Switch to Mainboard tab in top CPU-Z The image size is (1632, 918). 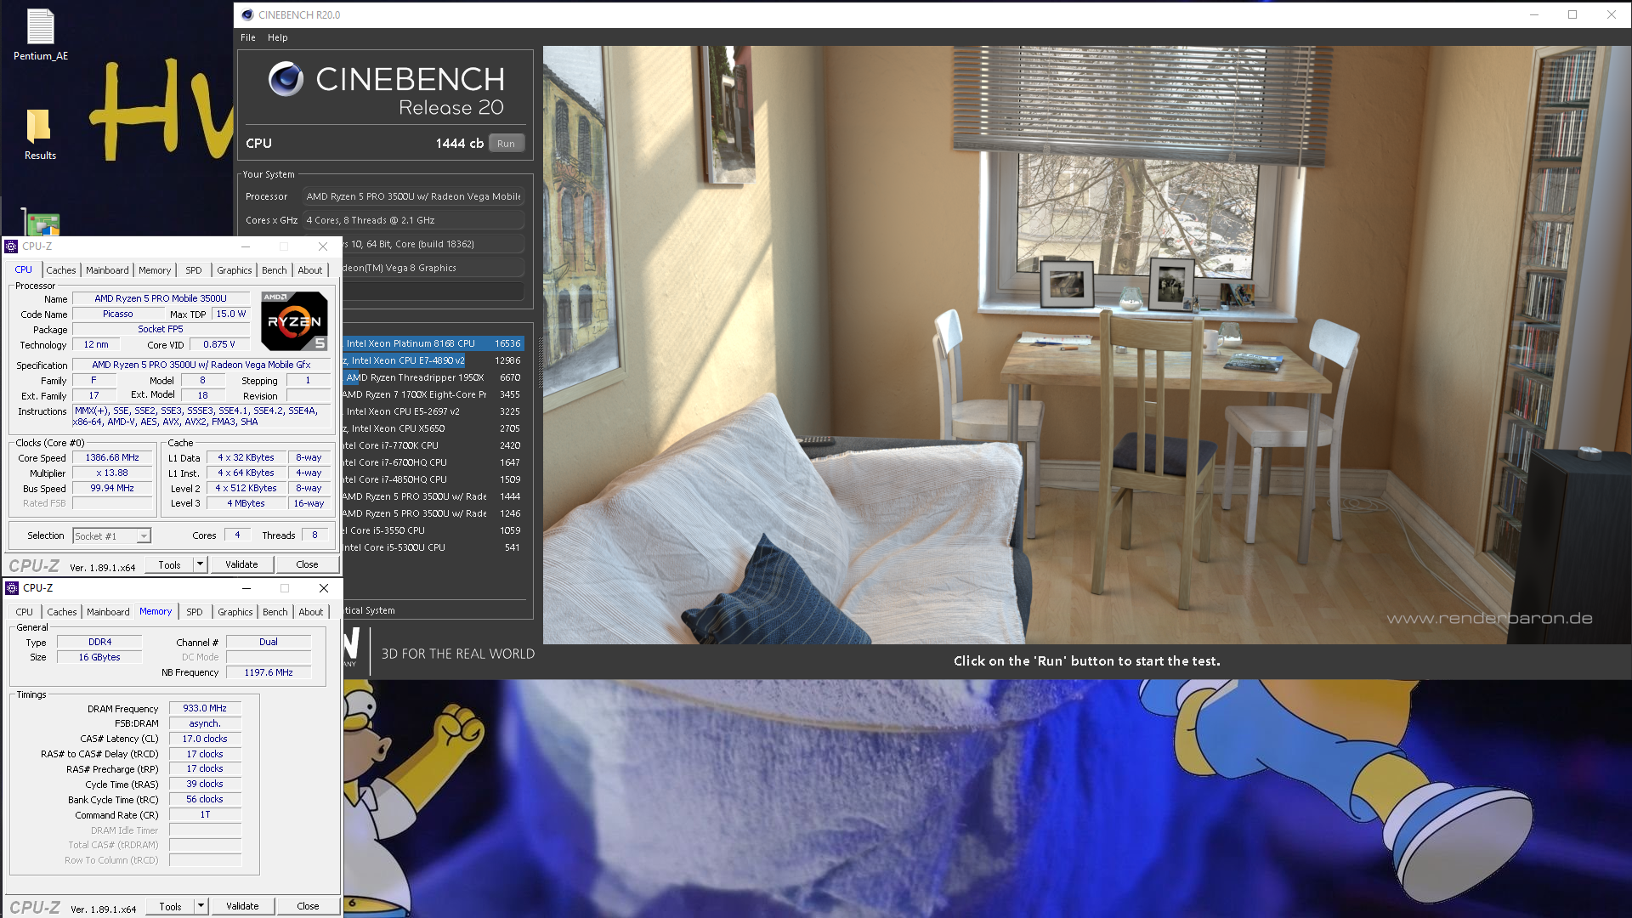(107, 270)
